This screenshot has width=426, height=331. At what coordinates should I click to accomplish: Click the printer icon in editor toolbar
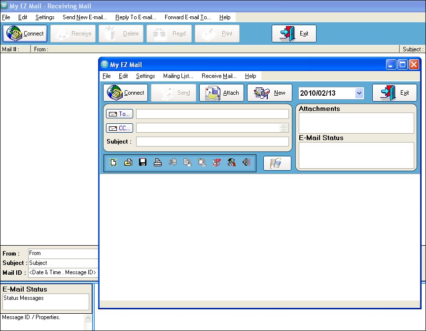pos(158,163)
